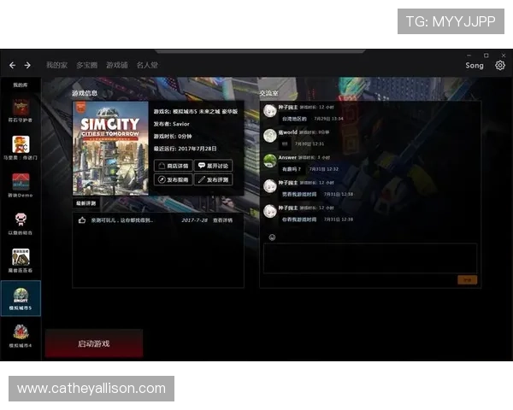Click 启动游戏 launch button
The height and width of the screenshot is (410, 513).
click(x=94, y=343)
